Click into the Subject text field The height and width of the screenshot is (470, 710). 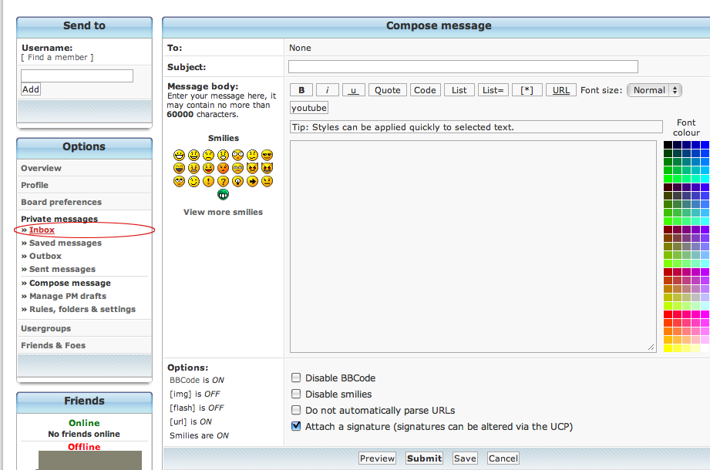coord(463,67)
